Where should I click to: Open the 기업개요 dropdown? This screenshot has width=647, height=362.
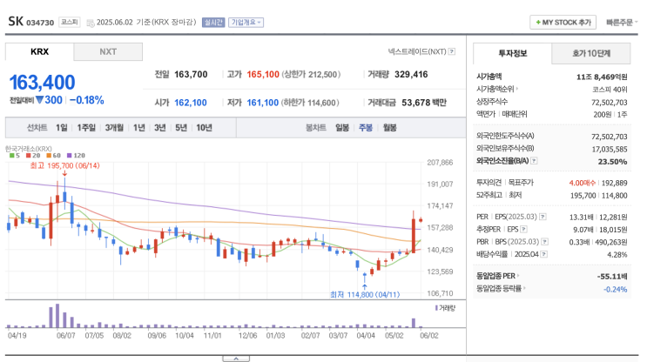[x=246, y=23]
